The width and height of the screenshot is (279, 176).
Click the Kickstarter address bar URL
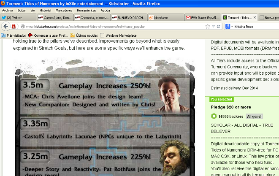pyautogui.click(x=85, y=27)
